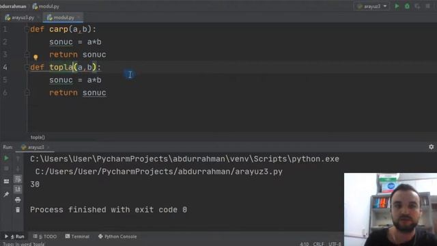Close the modul.py editor tab

click(79, 18)
